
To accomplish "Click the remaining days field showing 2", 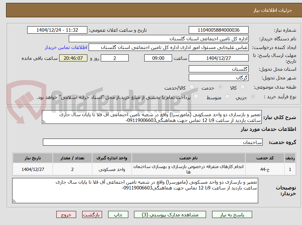I will coord(115,58).
